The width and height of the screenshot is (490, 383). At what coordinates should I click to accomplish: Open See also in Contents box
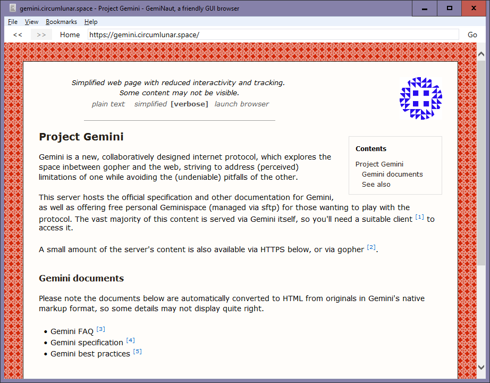[x=376, y=185]
